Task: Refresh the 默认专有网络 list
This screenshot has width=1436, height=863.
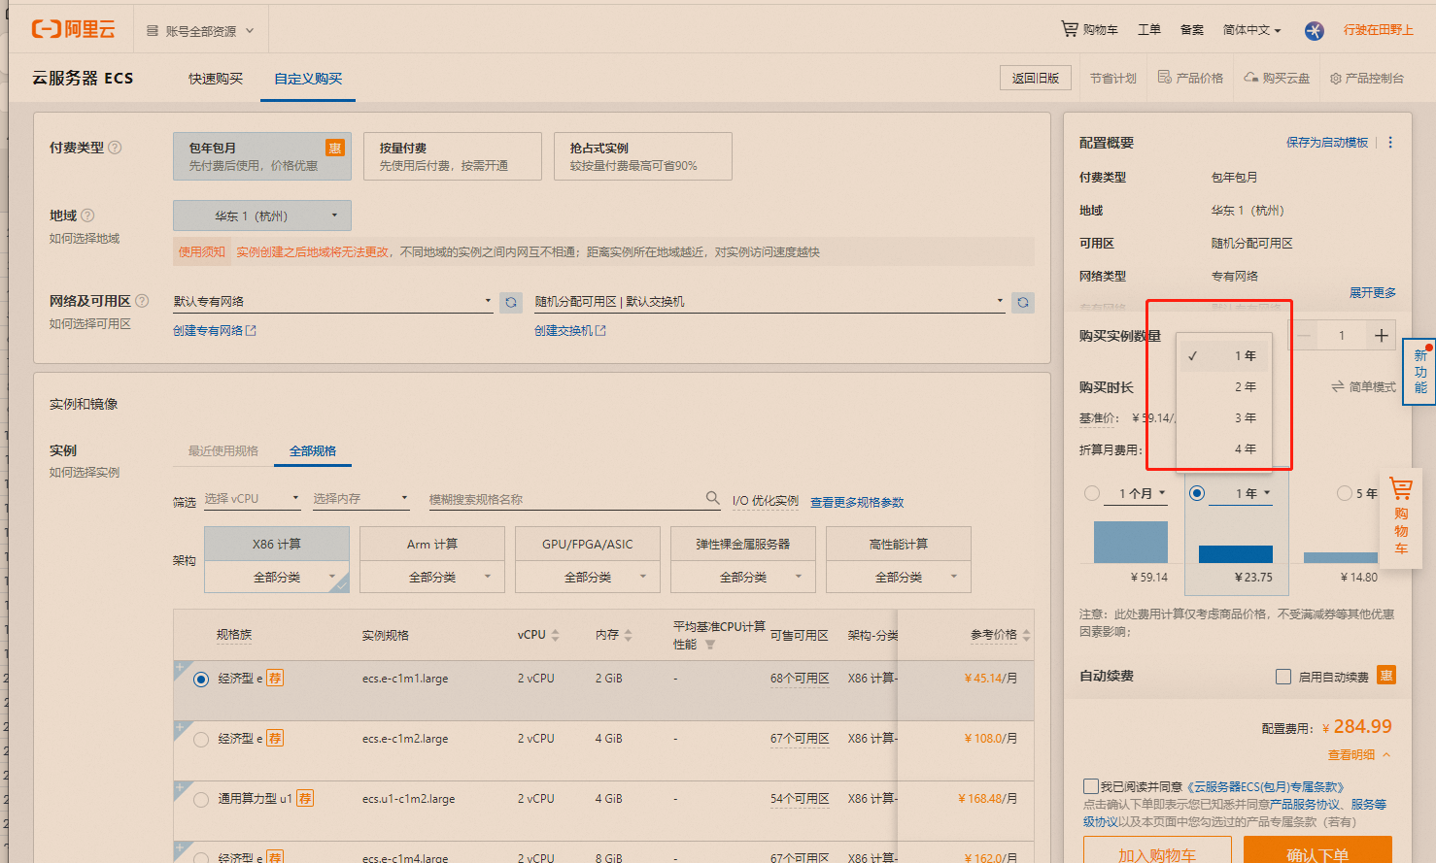Action: [511, 303]
